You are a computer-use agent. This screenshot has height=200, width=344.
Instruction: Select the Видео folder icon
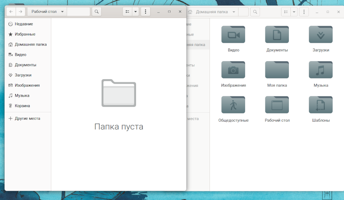pyautogui.click(x=233, y=35)
